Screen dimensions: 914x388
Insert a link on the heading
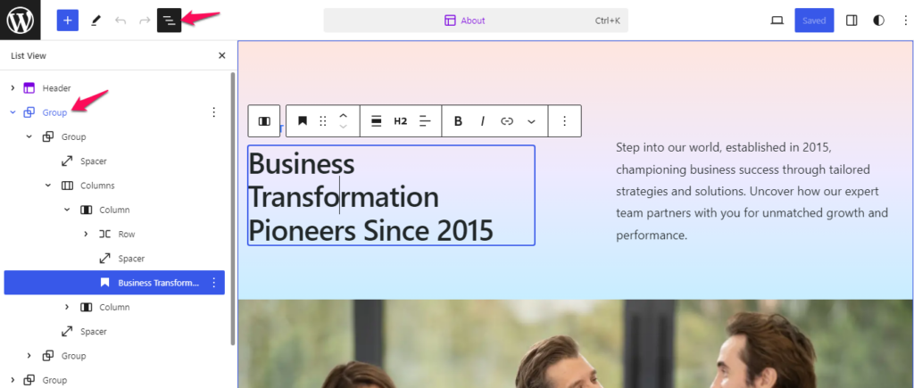pos(507,120)
